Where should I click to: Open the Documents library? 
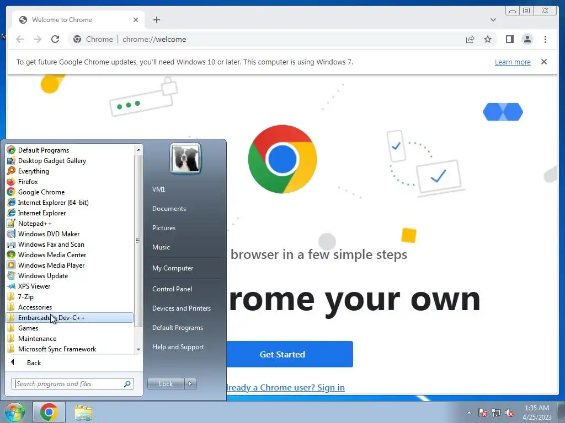[169, 209]
